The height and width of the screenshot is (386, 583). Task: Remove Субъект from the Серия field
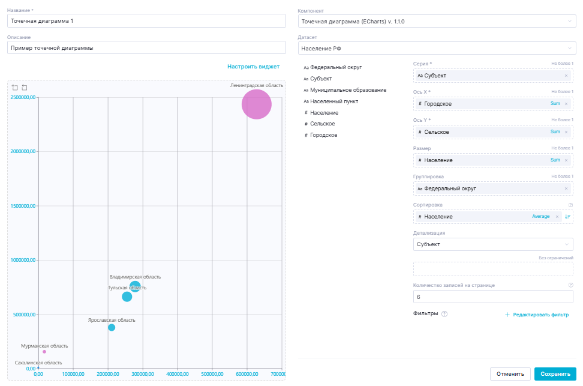point(566,76)
